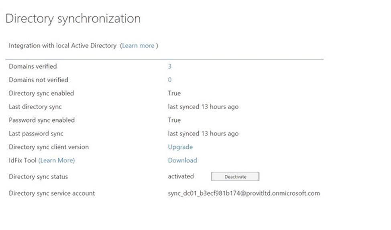Click the Deactivate button

click(235, 176)
